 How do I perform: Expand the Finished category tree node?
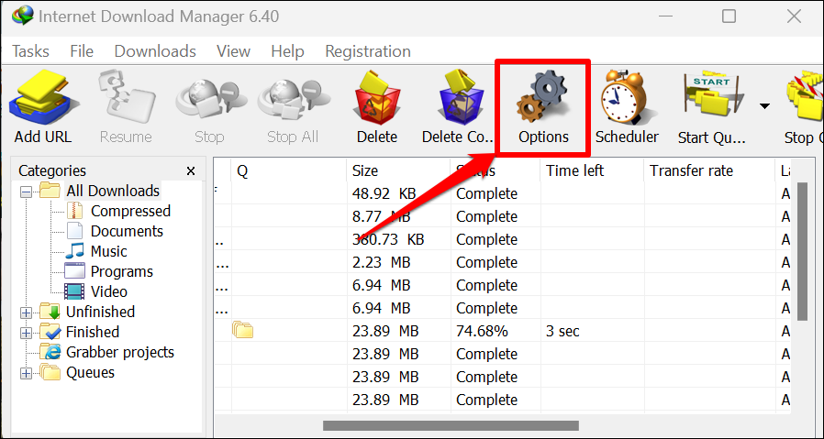pos(26,333)
